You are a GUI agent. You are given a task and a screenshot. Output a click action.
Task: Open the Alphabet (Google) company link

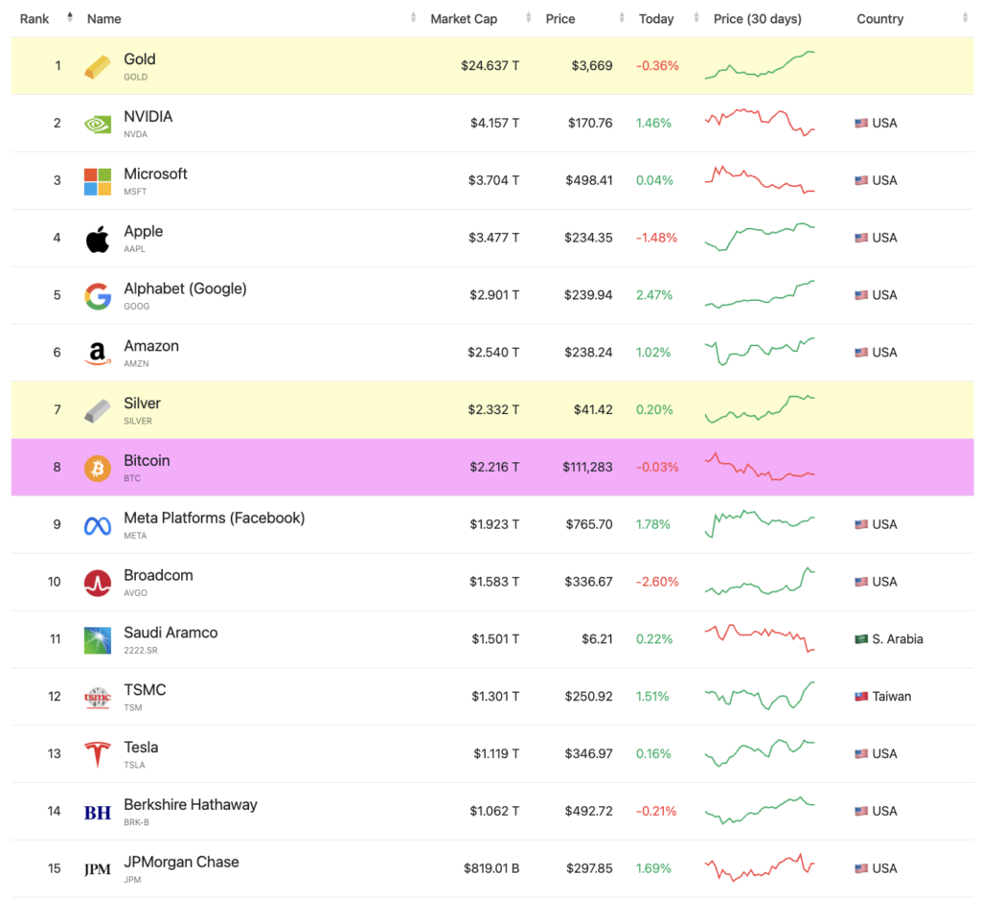click(185, 288)
